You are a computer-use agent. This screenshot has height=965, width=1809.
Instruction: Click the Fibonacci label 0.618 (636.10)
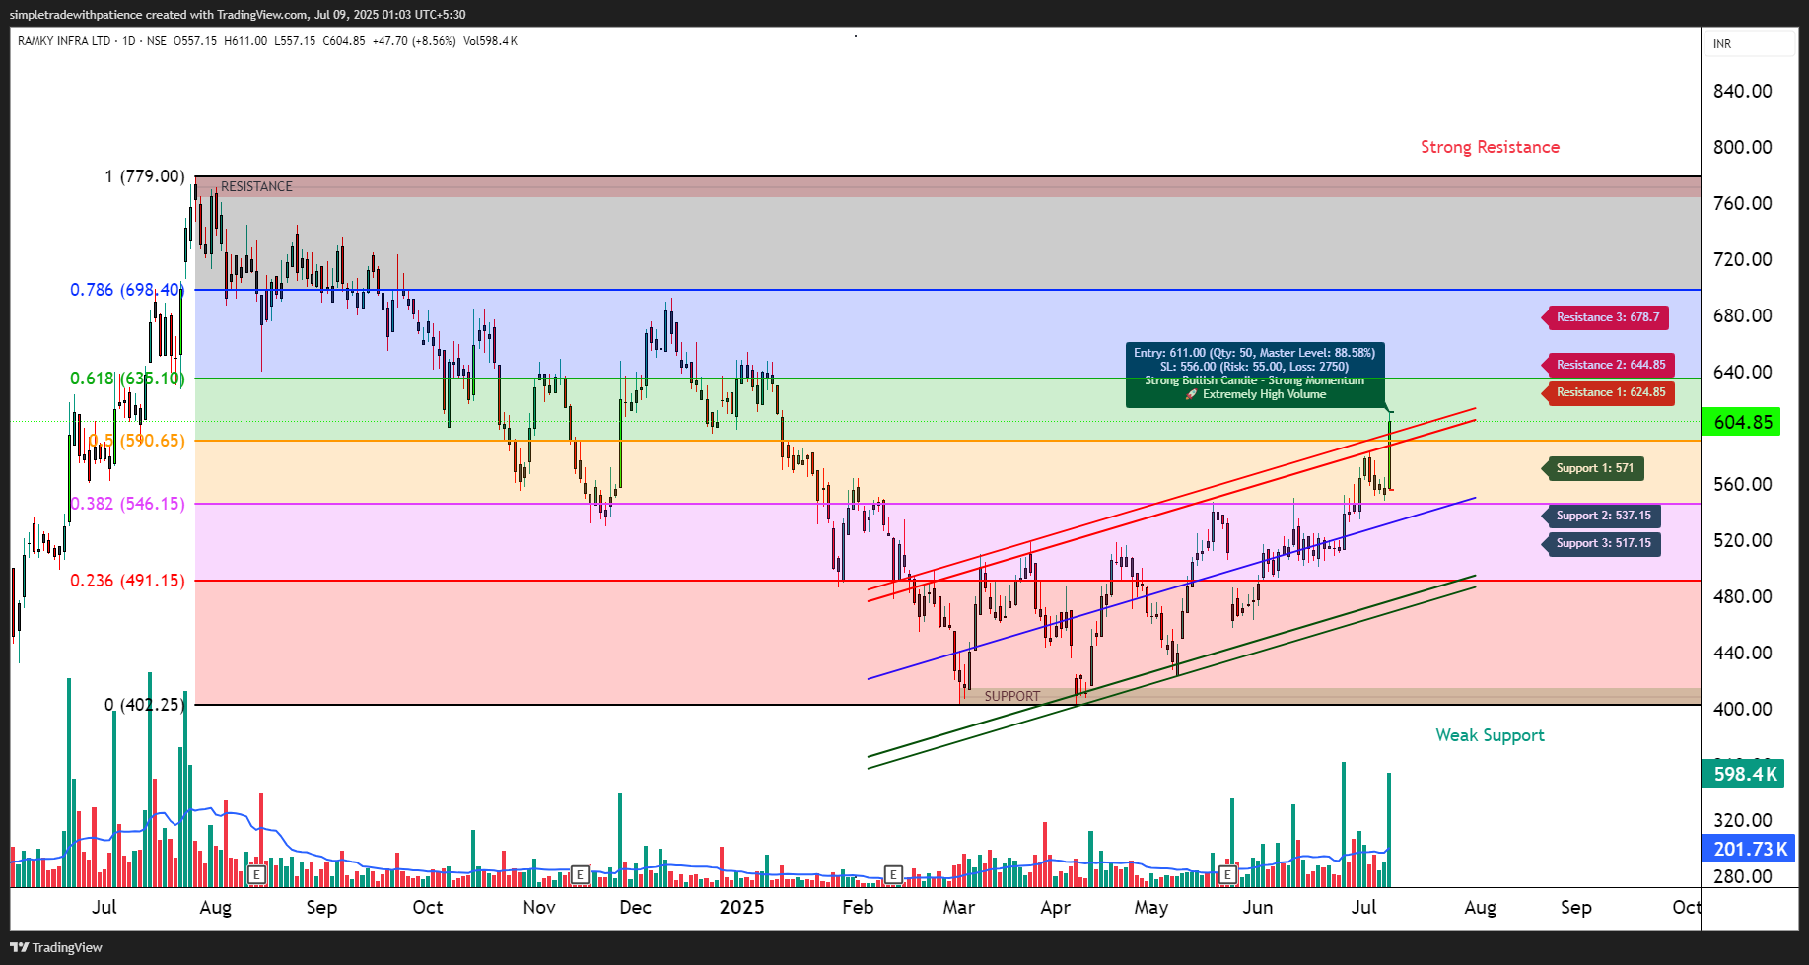point(127,379)
